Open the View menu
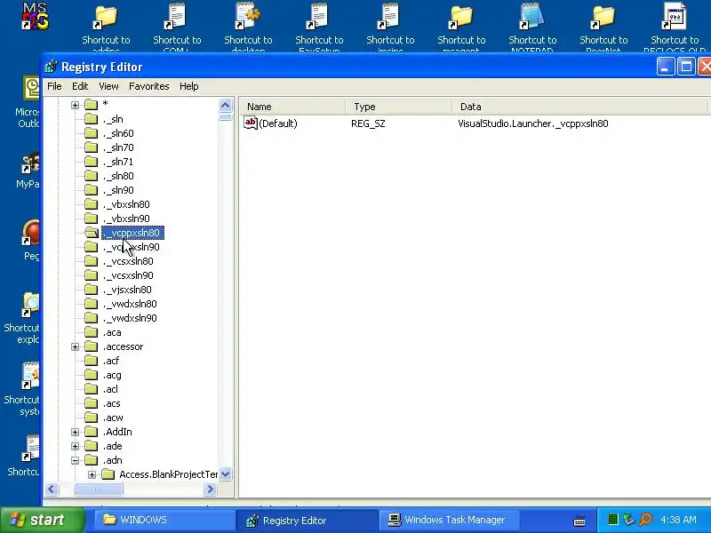Screen dimensions: 711x533 click(x=108, y=86)
